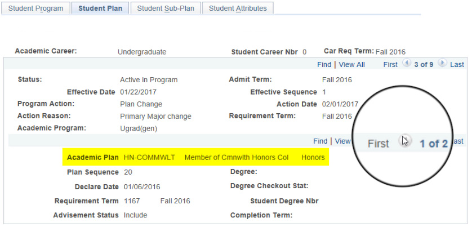Click the View link above Academic Plan
472x227 pixels.
click(x=342, y=141)
